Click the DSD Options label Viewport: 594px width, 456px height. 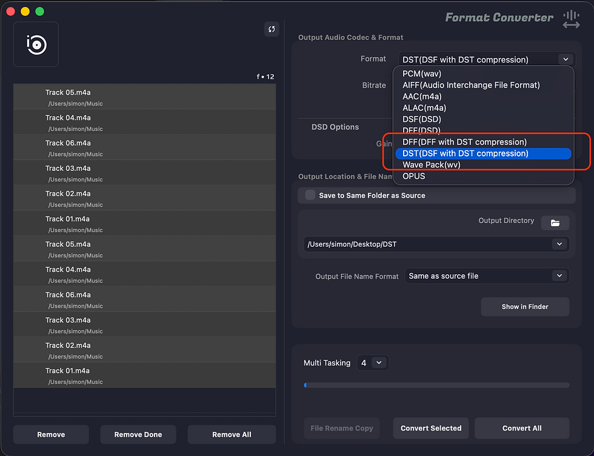pyautogui.click(x=335, y=127)
